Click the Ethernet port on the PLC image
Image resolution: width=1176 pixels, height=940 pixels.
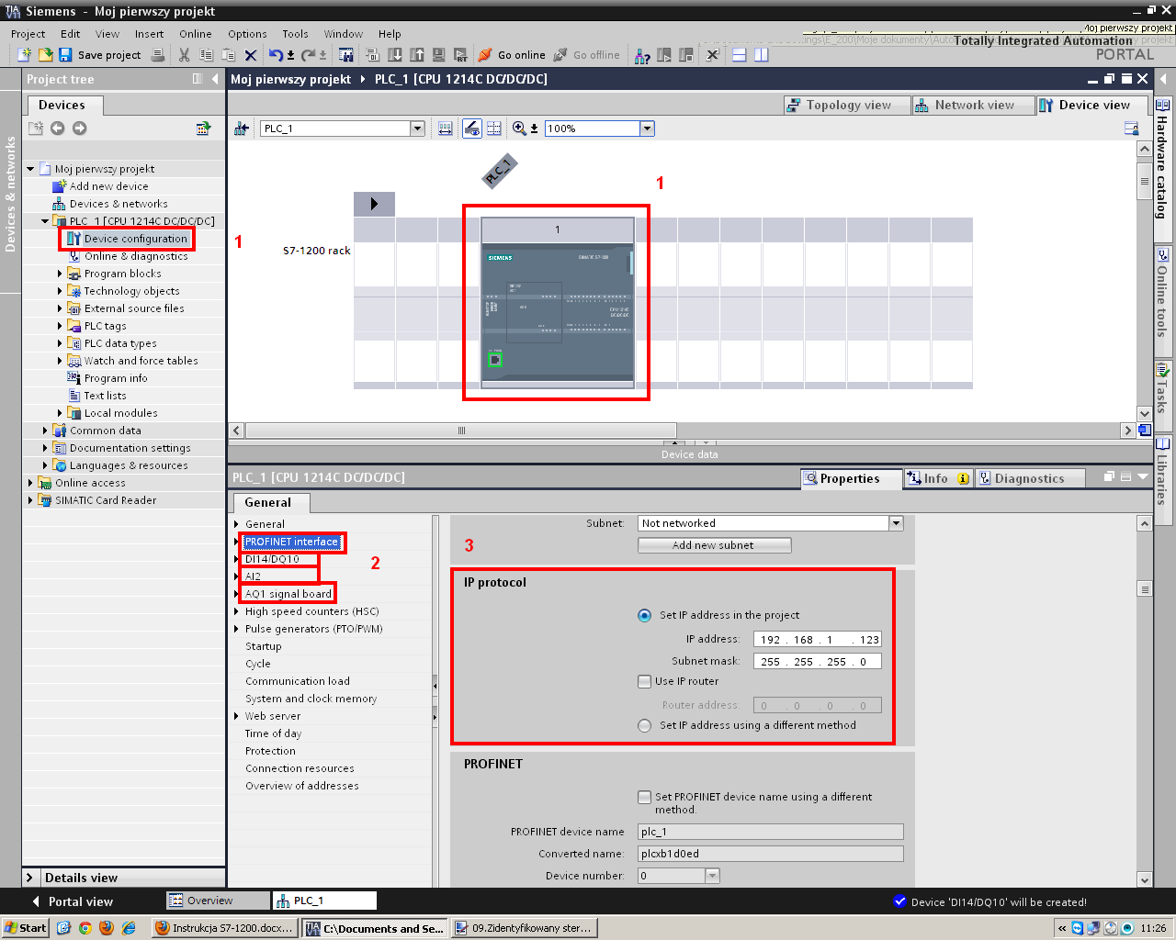[495, 359]
